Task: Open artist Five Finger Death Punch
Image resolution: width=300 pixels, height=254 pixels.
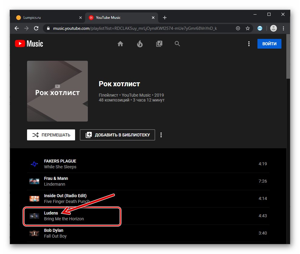Action: point(67,201)
